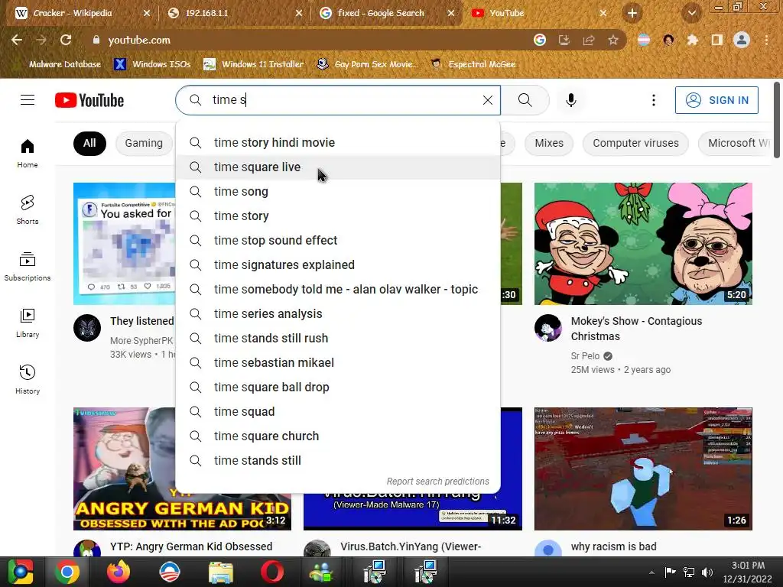Reload the page with the refresh icon
This screenshot has height=587, width=783.
pos(66,40)
